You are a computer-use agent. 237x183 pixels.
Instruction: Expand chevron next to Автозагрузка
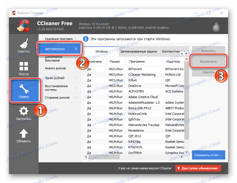(x=76, y=49)
